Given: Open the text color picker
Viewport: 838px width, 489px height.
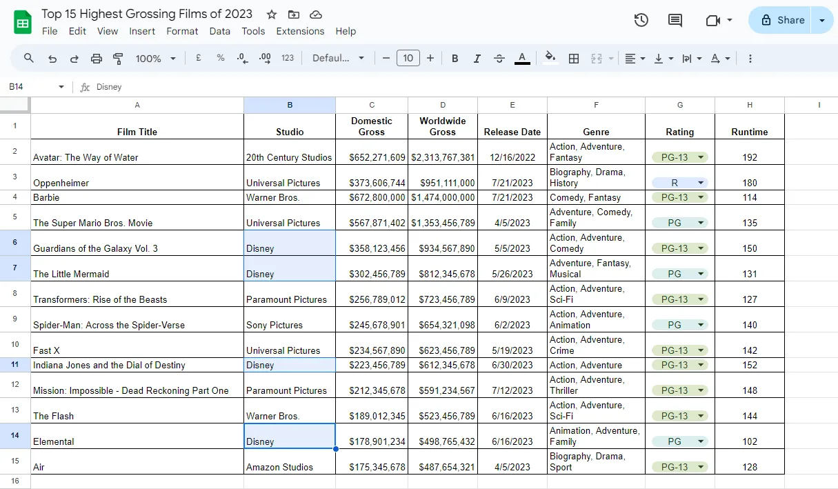Looking at the screenshot, I should (x=522, y=59).
